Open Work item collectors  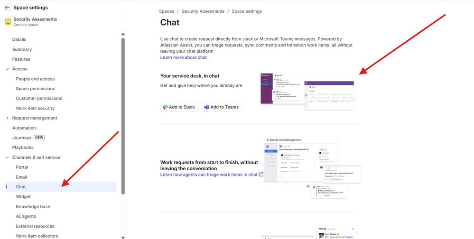[37, 236]
